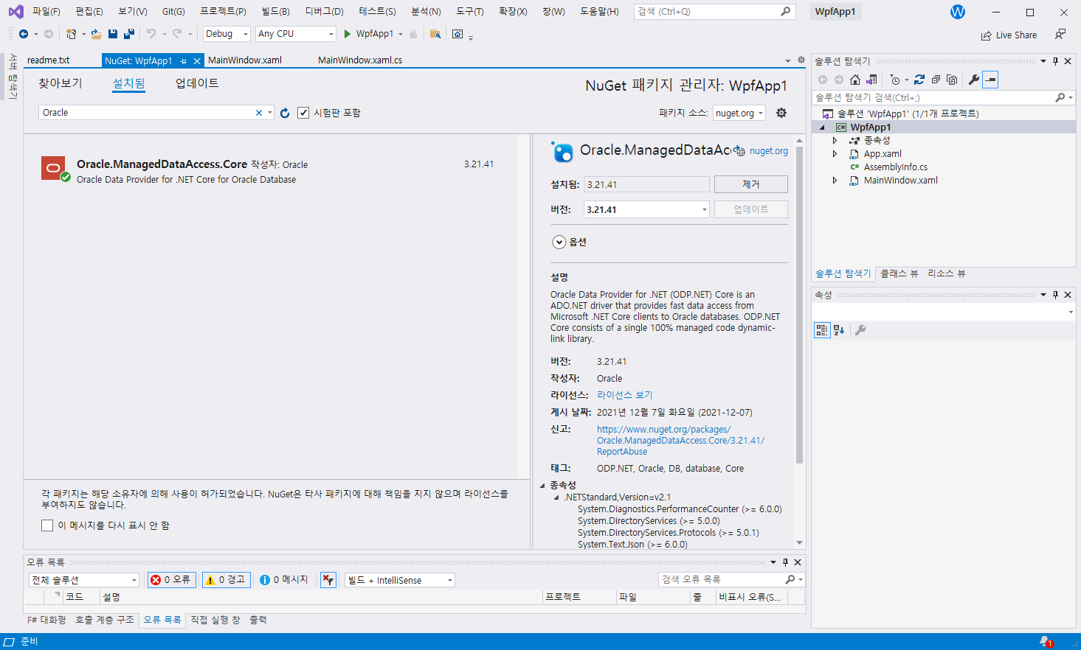Select the Oracle.ManagedDataAccess.Core package row
The width and height of the screenshot is (1081, 650).
(x=272, y=171)
